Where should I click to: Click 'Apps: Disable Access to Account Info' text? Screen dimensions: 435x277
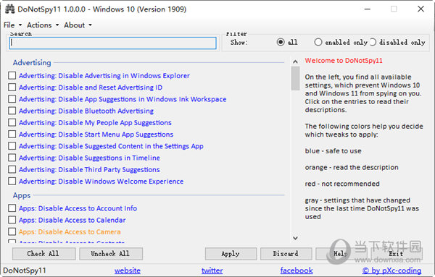(x=78, y=208)
